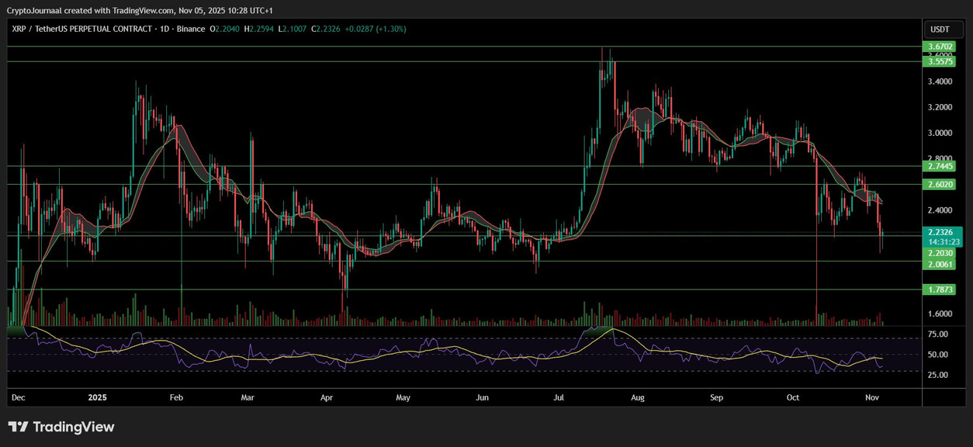Select the 3.6702 price level label
The height and width of the screenshot is (447, 973).
[940, 47]
